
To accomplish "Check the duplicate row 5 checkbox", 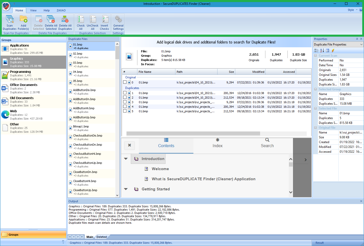I will 125,111.
